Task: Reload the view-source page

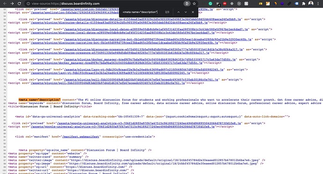Action: point(19,3)
